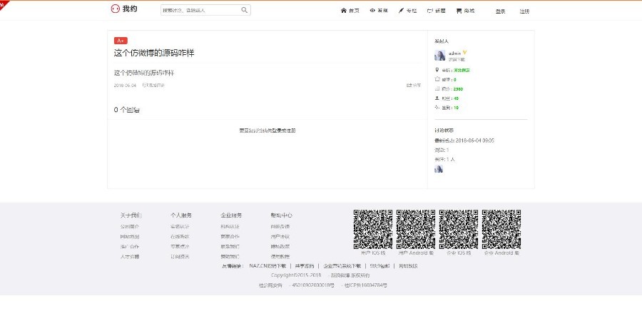Go to the 首页 home nav item

point(350,11)
